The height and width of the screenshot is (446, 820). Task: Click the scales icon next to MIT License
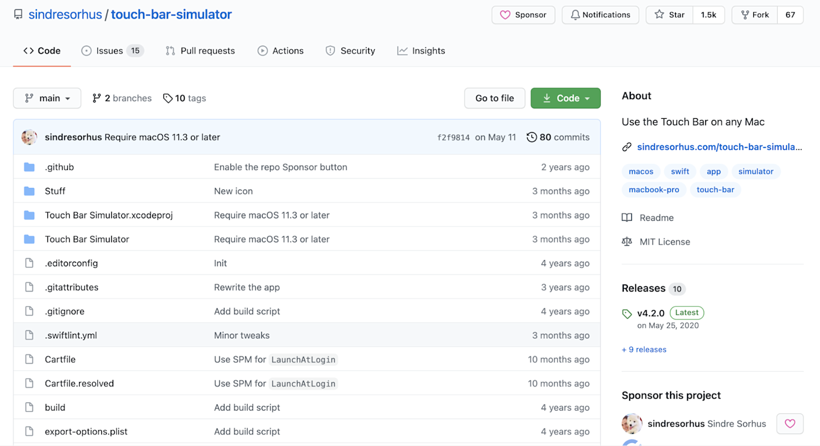[627, 242]
